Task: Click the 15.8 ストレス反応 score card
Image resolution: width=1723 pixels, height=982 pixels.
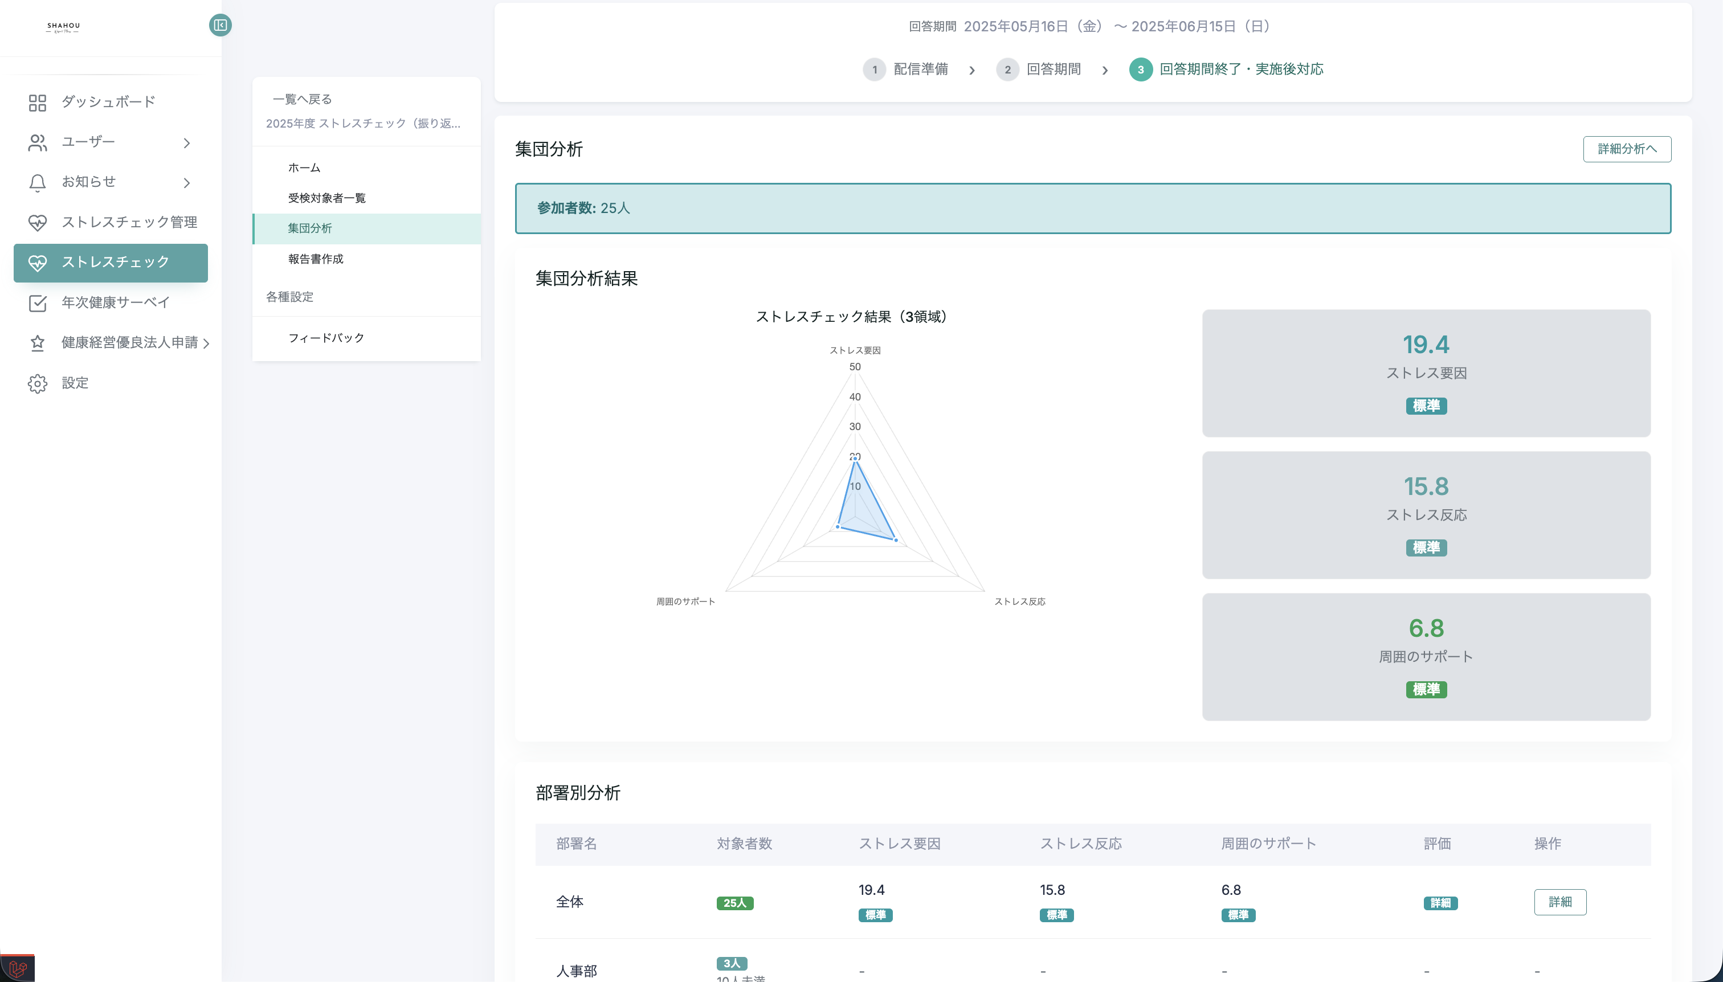Action: pos(1426,514)
